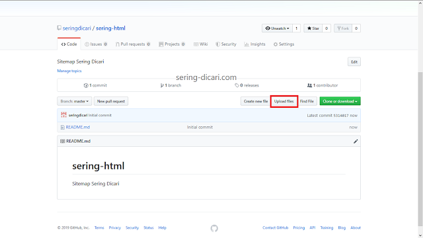
Task: Click Status footer link
Action: click(148, 227)
